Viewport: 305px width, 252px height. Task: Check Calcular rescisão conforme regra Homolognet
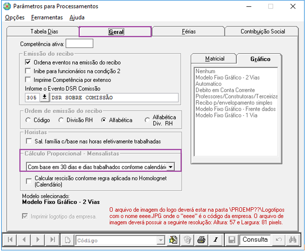click(x=29, y=181)
